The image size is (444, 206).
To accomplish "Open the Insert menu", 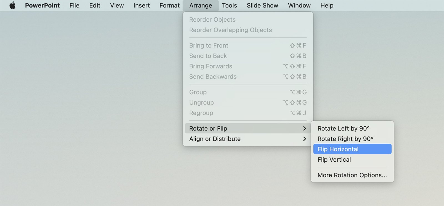I will click(142, 6).
